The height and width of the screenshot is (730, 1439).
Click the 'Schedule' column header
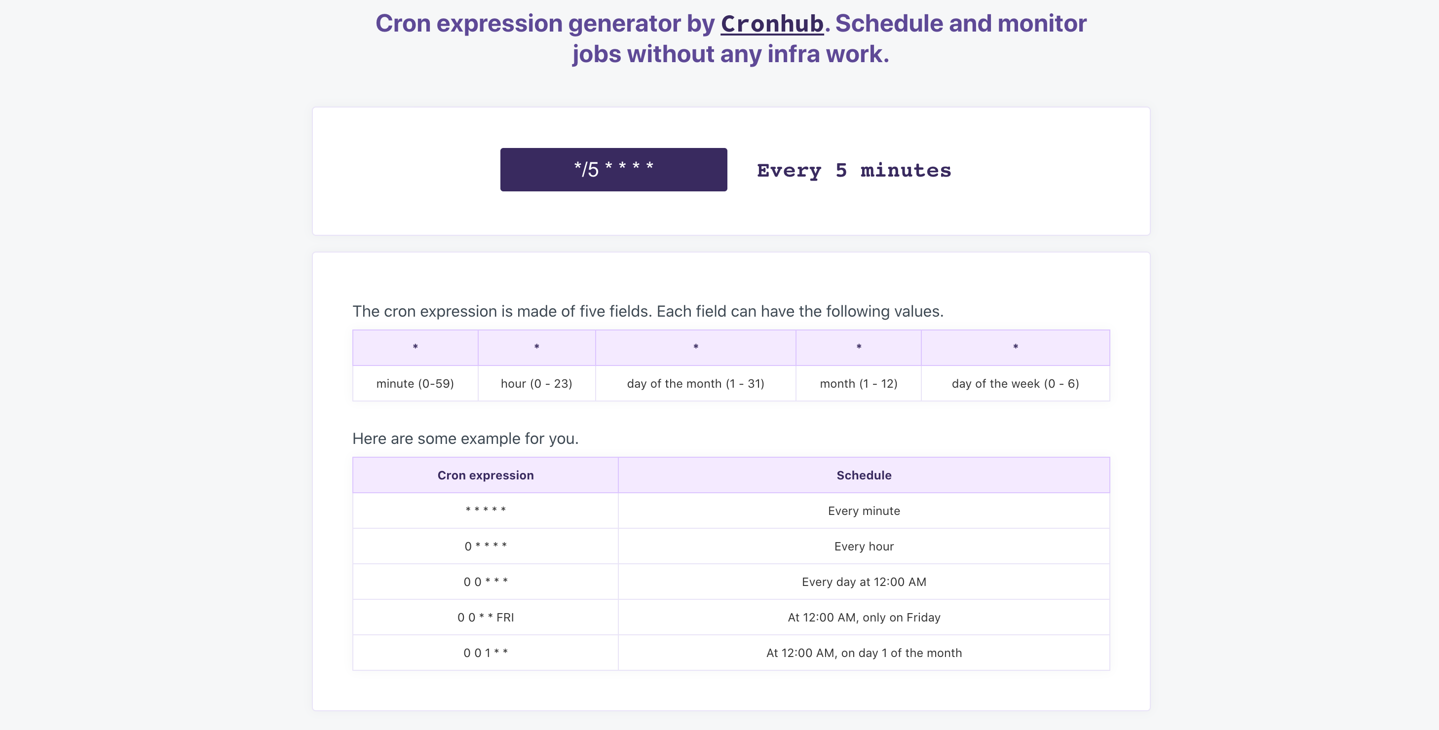tap(864, 475)
